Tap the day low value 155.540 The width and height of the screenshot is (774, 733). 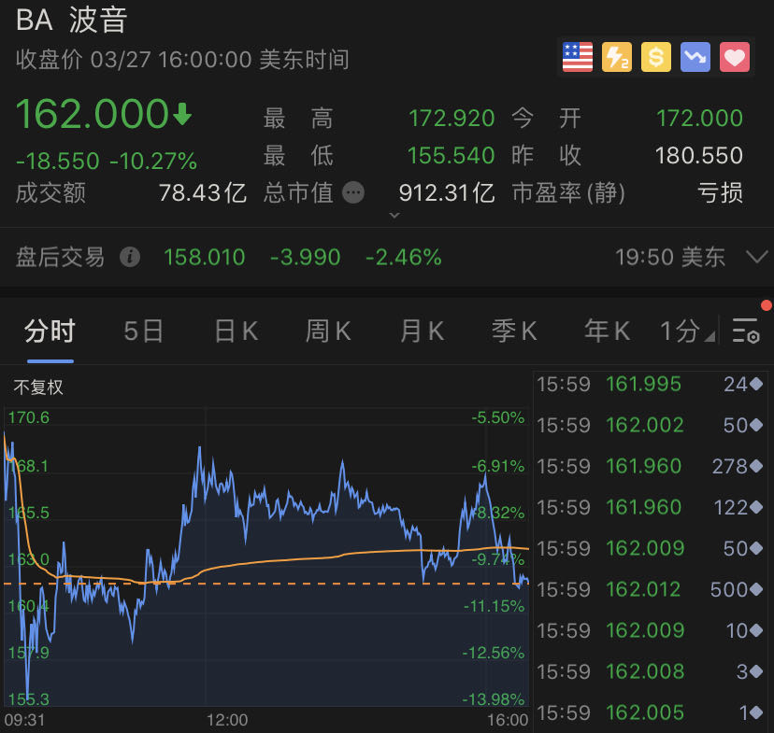click(451, 156)
